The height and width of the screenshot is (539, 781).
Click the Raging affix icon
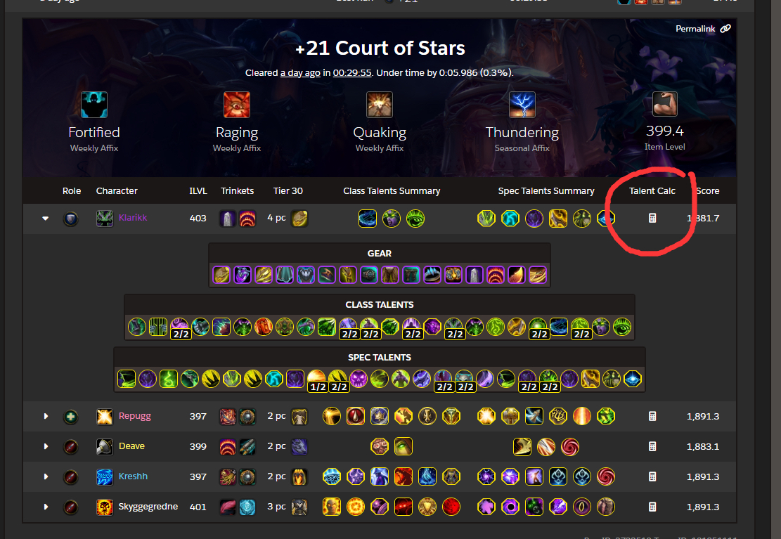click(237, 105)
